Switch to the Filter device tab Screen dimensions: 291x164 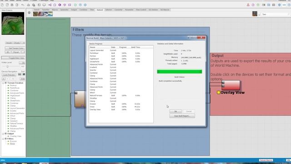[92, 10]
